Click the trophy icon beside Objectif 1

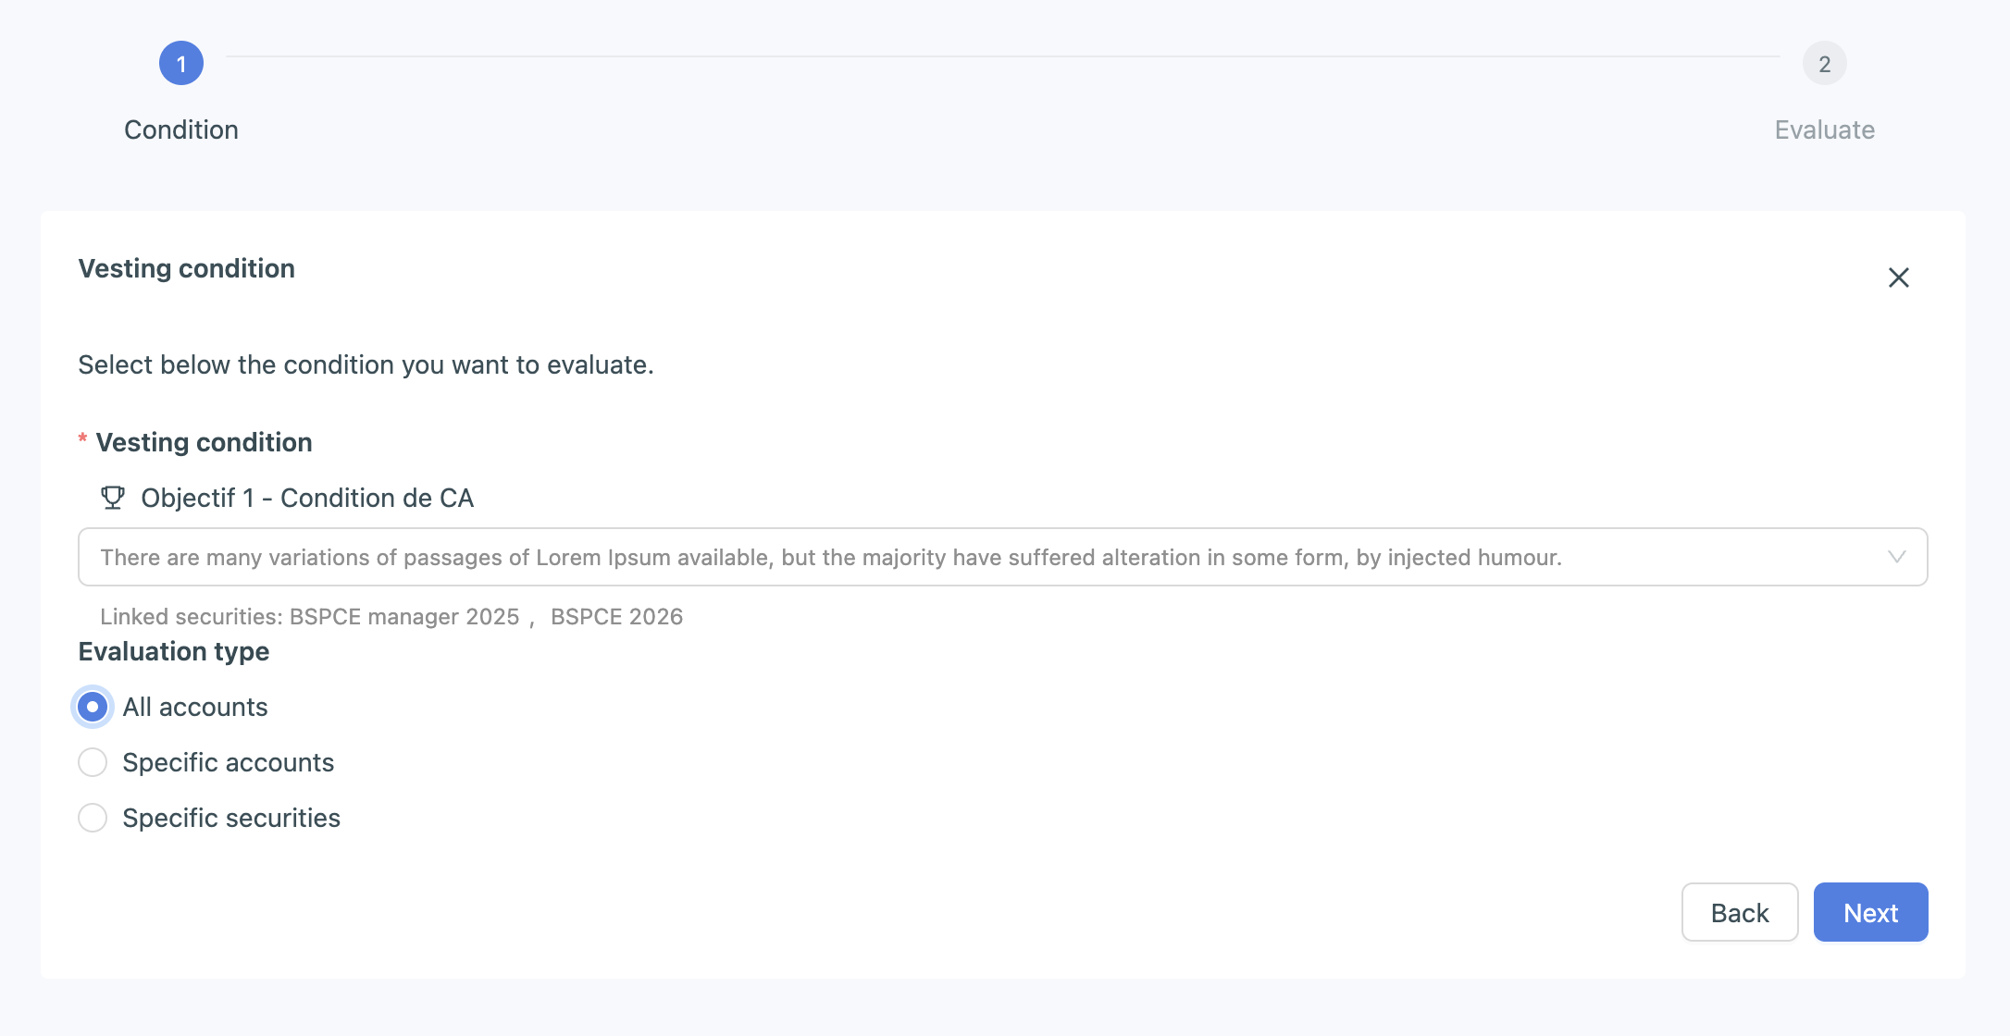(x=113, y=498)
